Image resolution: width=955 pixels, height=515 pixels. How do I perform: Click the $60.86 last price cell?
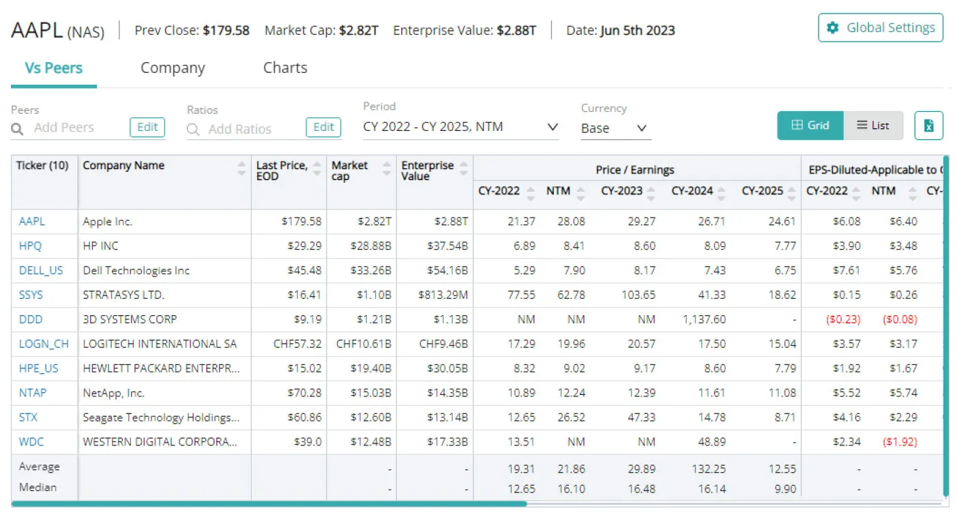(x=304, y=418)
